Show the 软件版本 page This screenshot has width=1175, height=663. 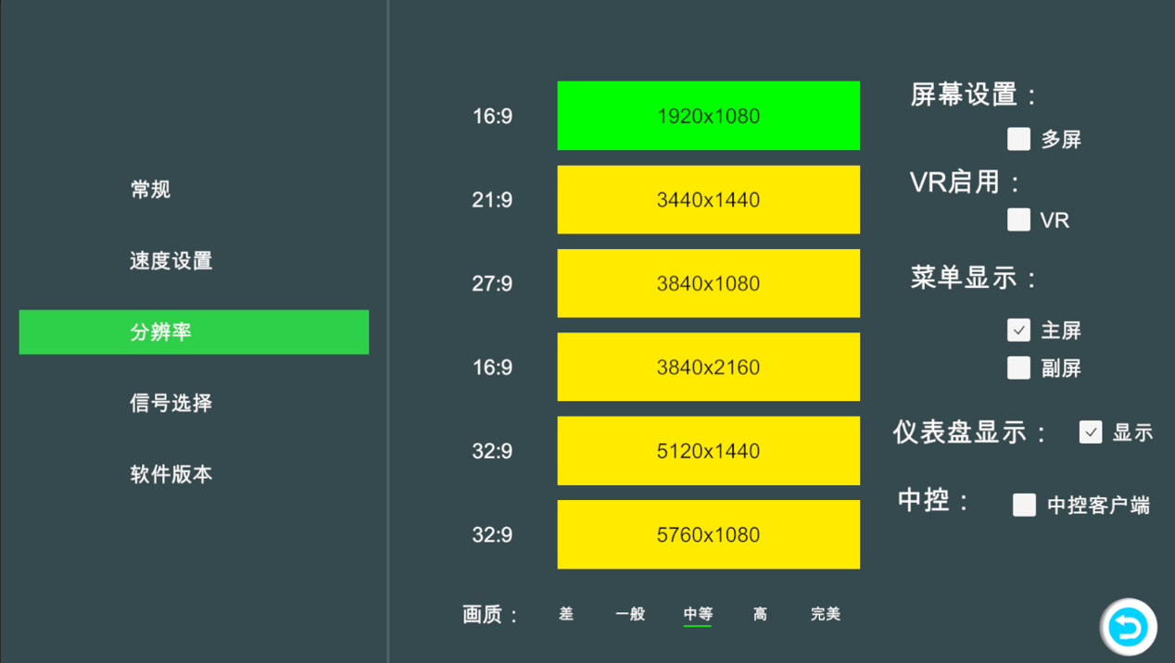[171, 474]
